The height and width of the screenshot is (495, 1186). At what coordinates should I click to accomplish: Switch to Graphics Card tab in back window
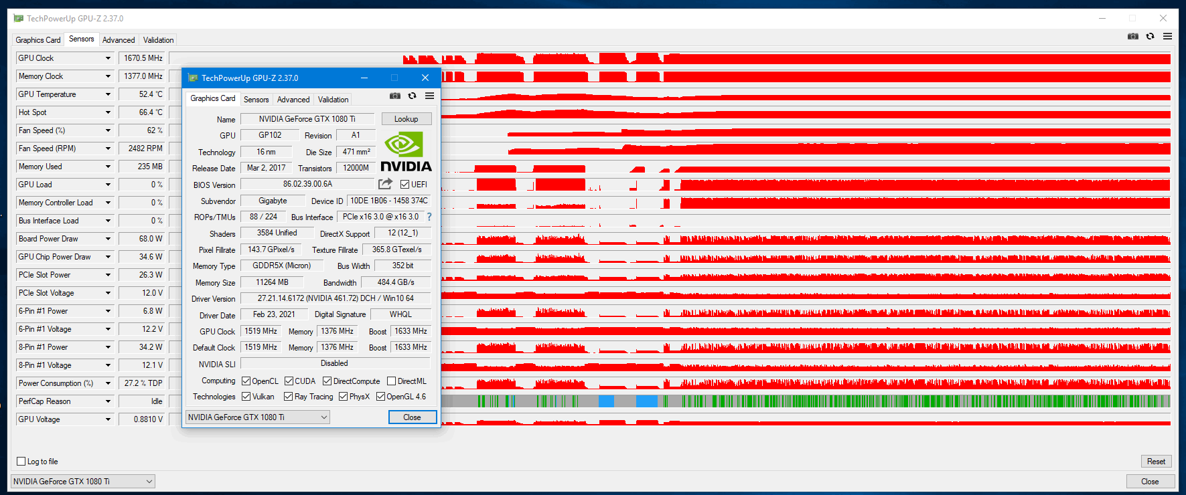38,40
